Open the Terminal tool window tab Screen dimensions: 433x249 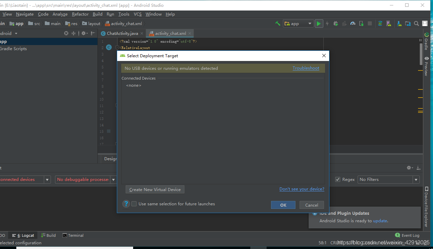click(73, 235)
